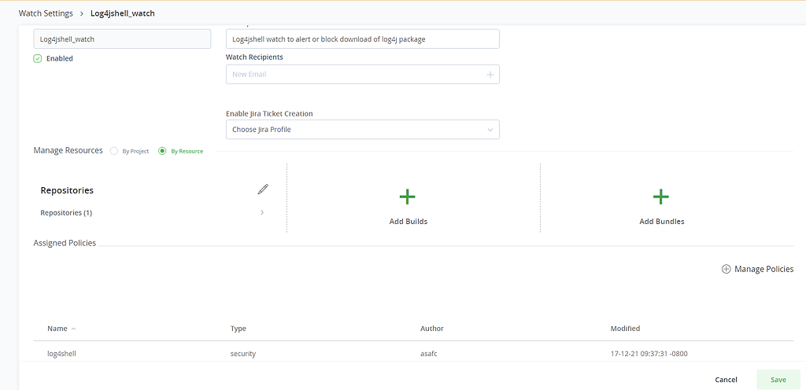
Task: Open the Choose Jira Profile dropdown
Action: pyautogui.click(x=362, y=129)
